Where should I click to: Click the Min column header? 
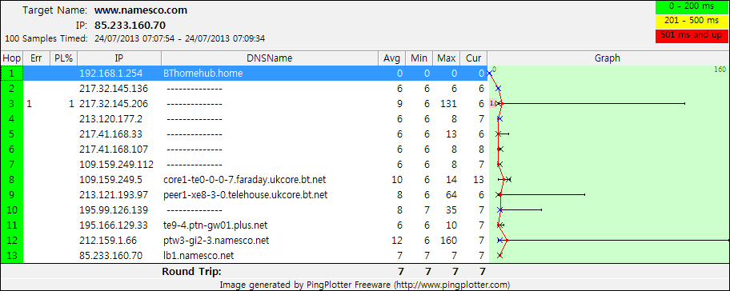[x=419, y=58]
